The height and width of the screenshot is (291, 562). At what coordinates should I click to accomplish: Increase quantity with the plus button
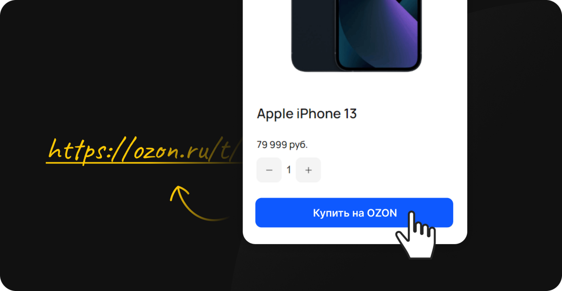(x=308, y=170)
